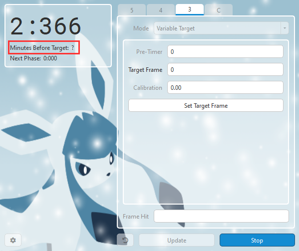Viewport: 299px width, 251px height.
Task: Click the Frame Hit label text
Action: [x=136, y=216]
